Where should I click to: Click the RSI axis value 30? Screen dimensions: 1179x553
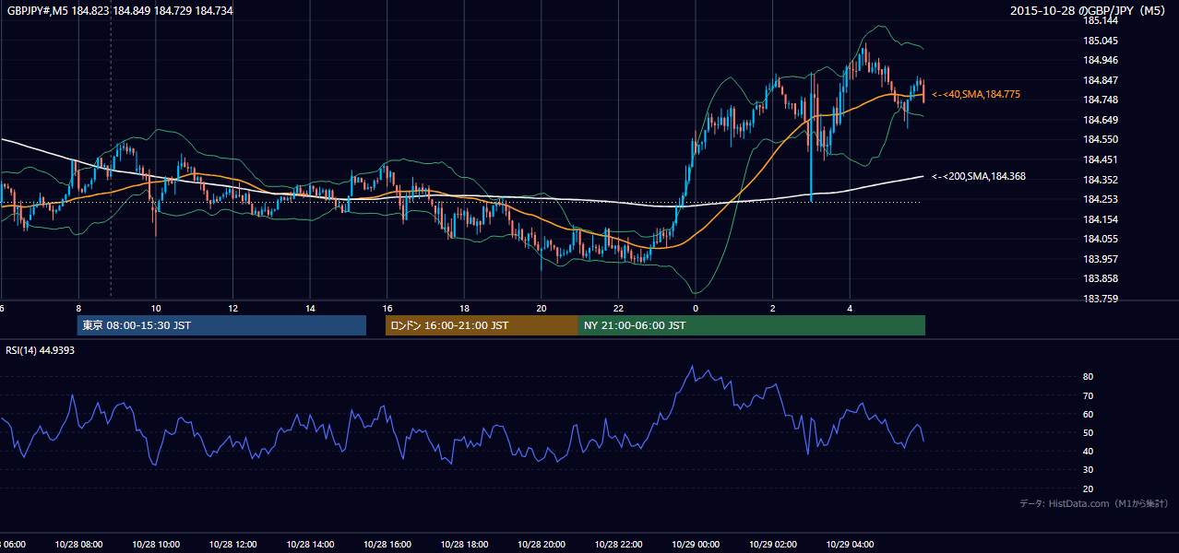(x=1089, y=470)
